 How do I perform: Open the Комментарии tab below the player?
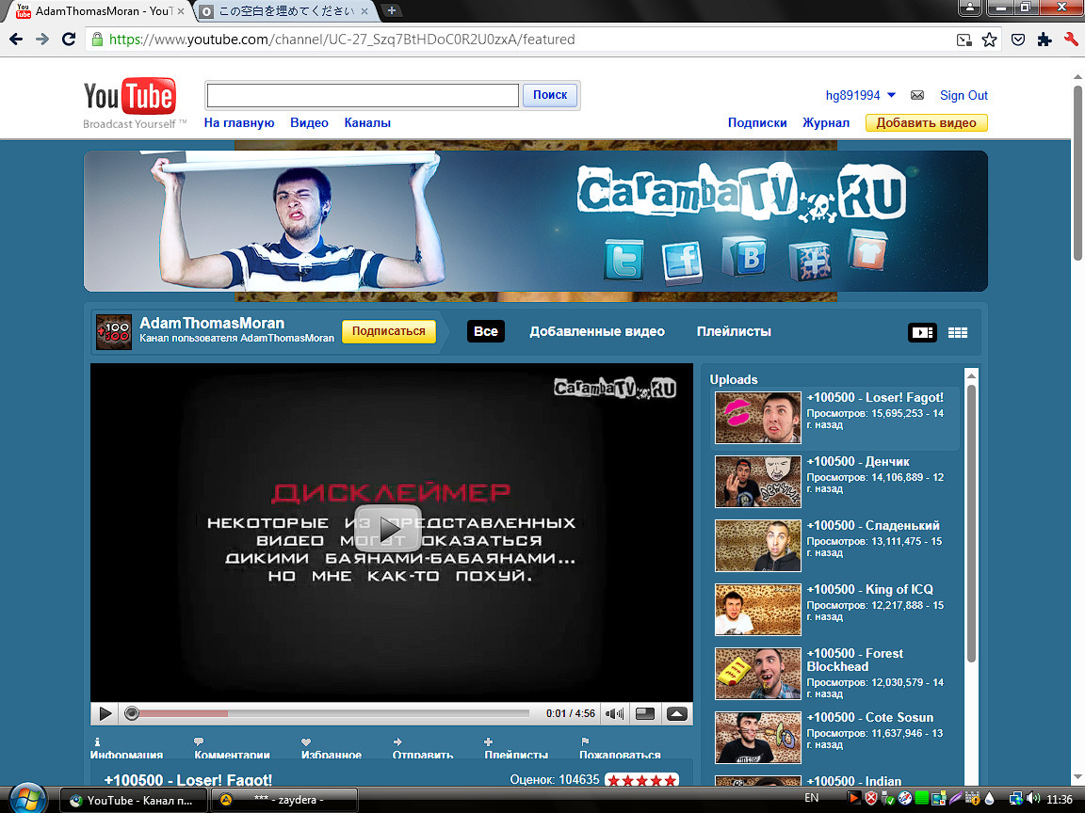click(x=232, y=749)
